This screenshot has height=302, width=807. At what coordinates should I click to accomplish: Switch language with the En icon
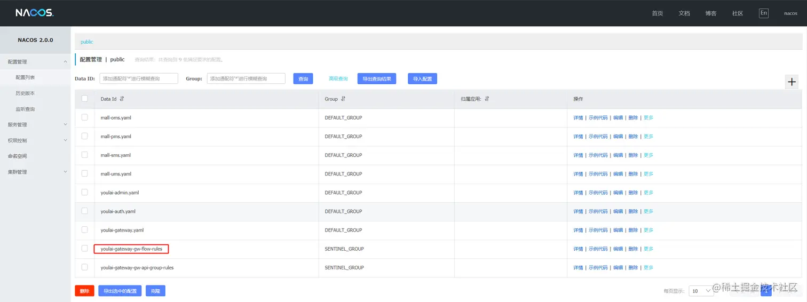(764, 13)
